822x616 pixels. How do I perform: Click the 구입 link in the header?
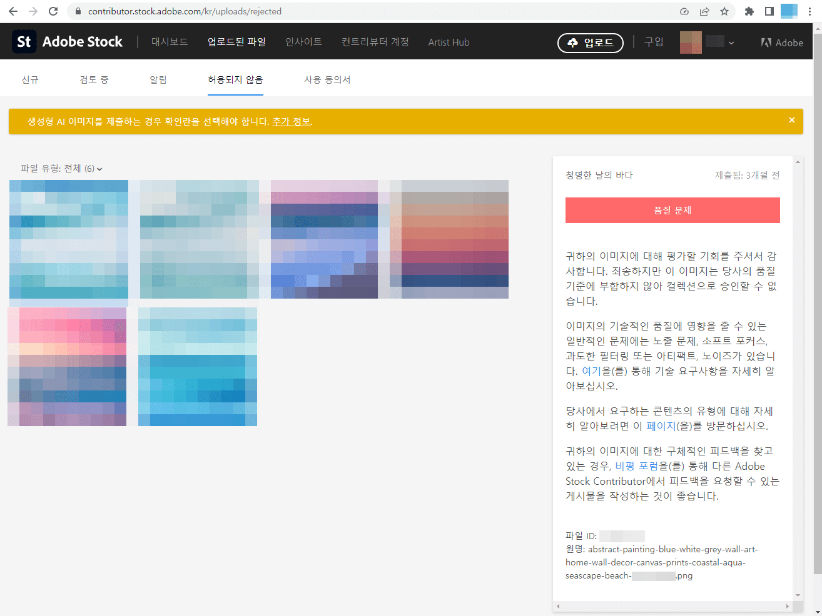click(x=654, y=42)
